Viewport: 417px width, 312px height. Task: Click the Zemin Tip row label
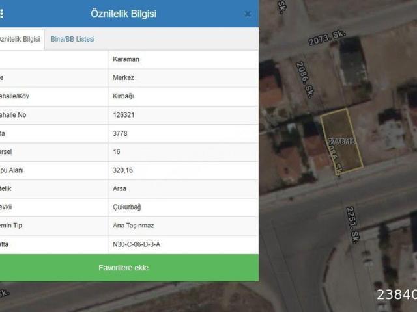[11, 226]
